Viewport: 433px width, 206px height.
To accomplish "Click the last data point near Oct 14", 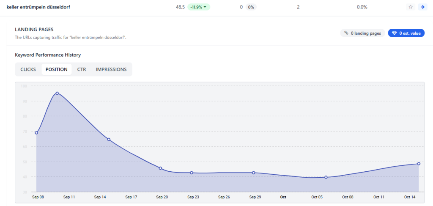I will pos(419,164).
